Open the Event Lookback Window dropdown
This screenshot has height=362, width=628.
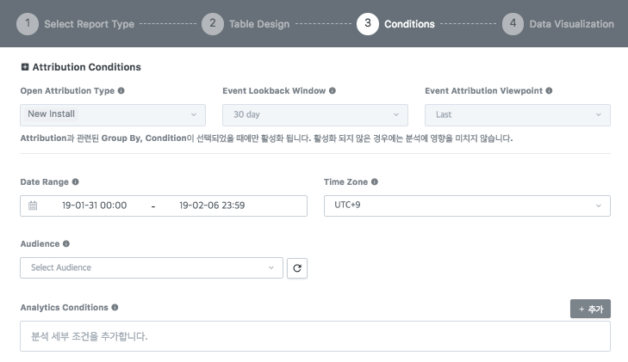[315, 115]
